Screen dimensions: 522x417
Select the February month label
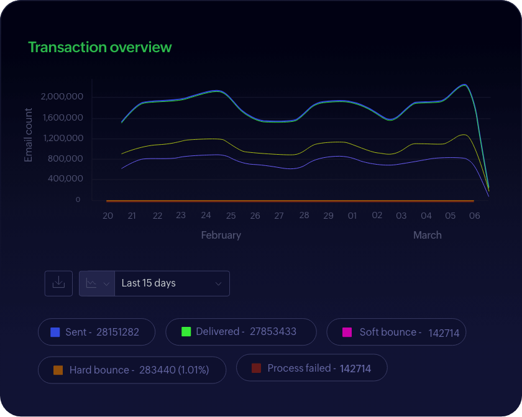tap(221, 236)
